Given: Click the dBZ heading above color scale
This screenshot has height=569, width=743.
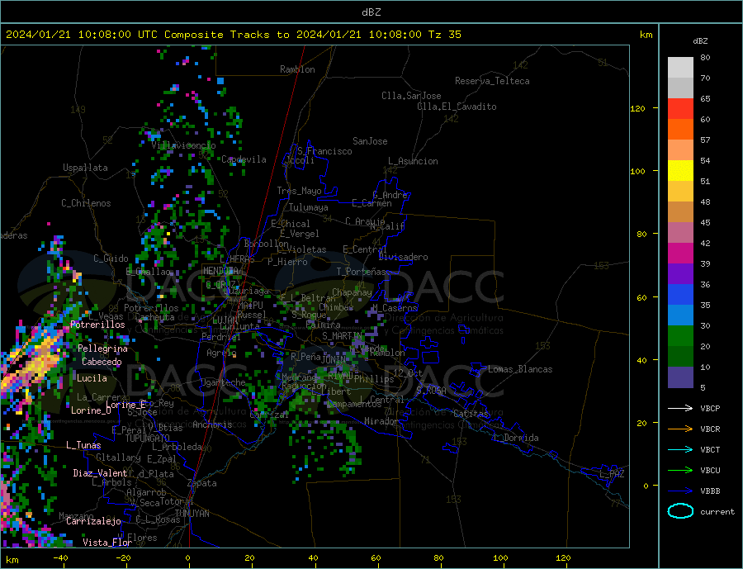Looking at the screenshot, I should click(700, 41).
